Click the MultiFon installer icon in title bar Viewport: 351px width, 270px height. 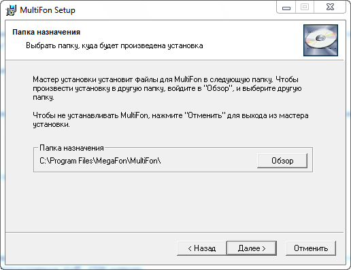coord(11,10)
